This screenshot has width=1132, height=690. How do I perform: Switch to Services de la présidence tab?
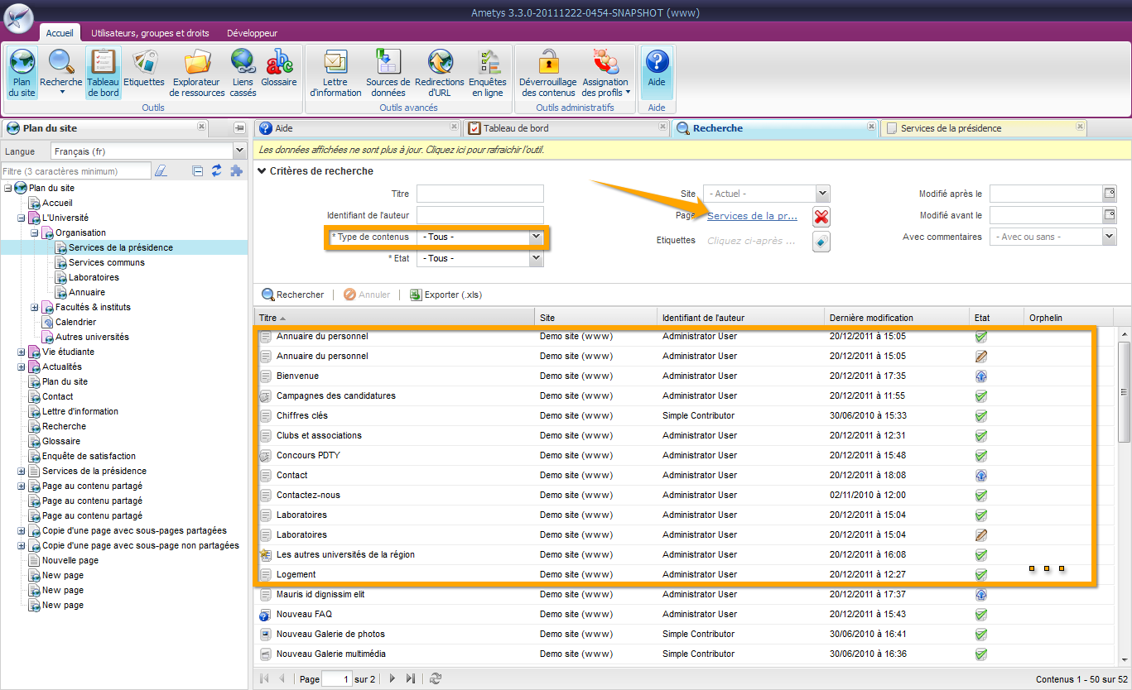point(951,128)
